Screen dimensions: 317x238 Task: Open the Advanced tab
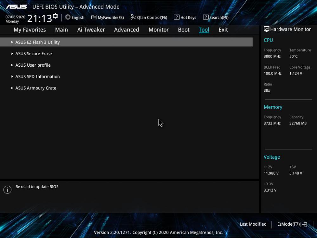pyautogui.click(x=126, y=30)
